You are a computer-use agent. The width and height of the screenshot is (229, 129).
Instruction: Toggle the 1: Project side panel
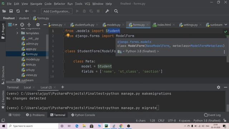pyautogui.click(x=3, y=31)
